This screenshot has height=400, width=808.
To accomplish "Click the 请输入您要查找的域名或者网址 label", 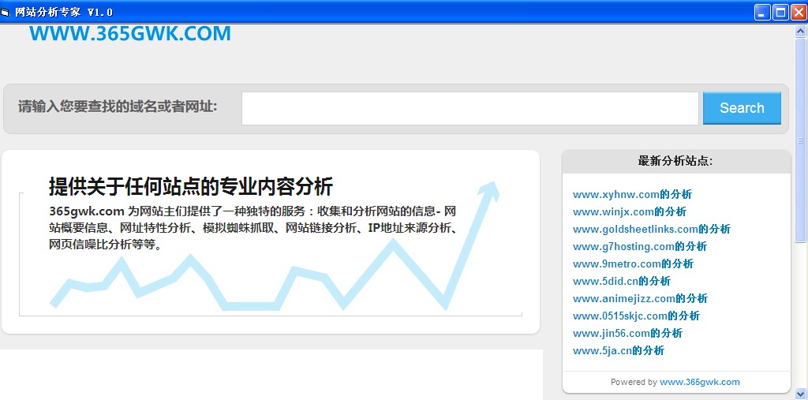I will pos(118,107).
